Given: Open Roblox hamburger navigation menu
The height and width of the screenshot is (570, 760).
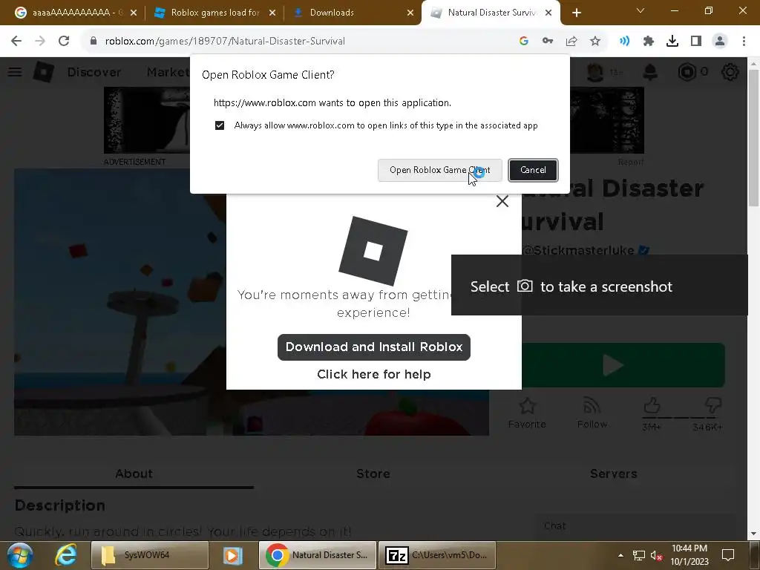Looking at the screenshot, I should (x=15, y=72).
